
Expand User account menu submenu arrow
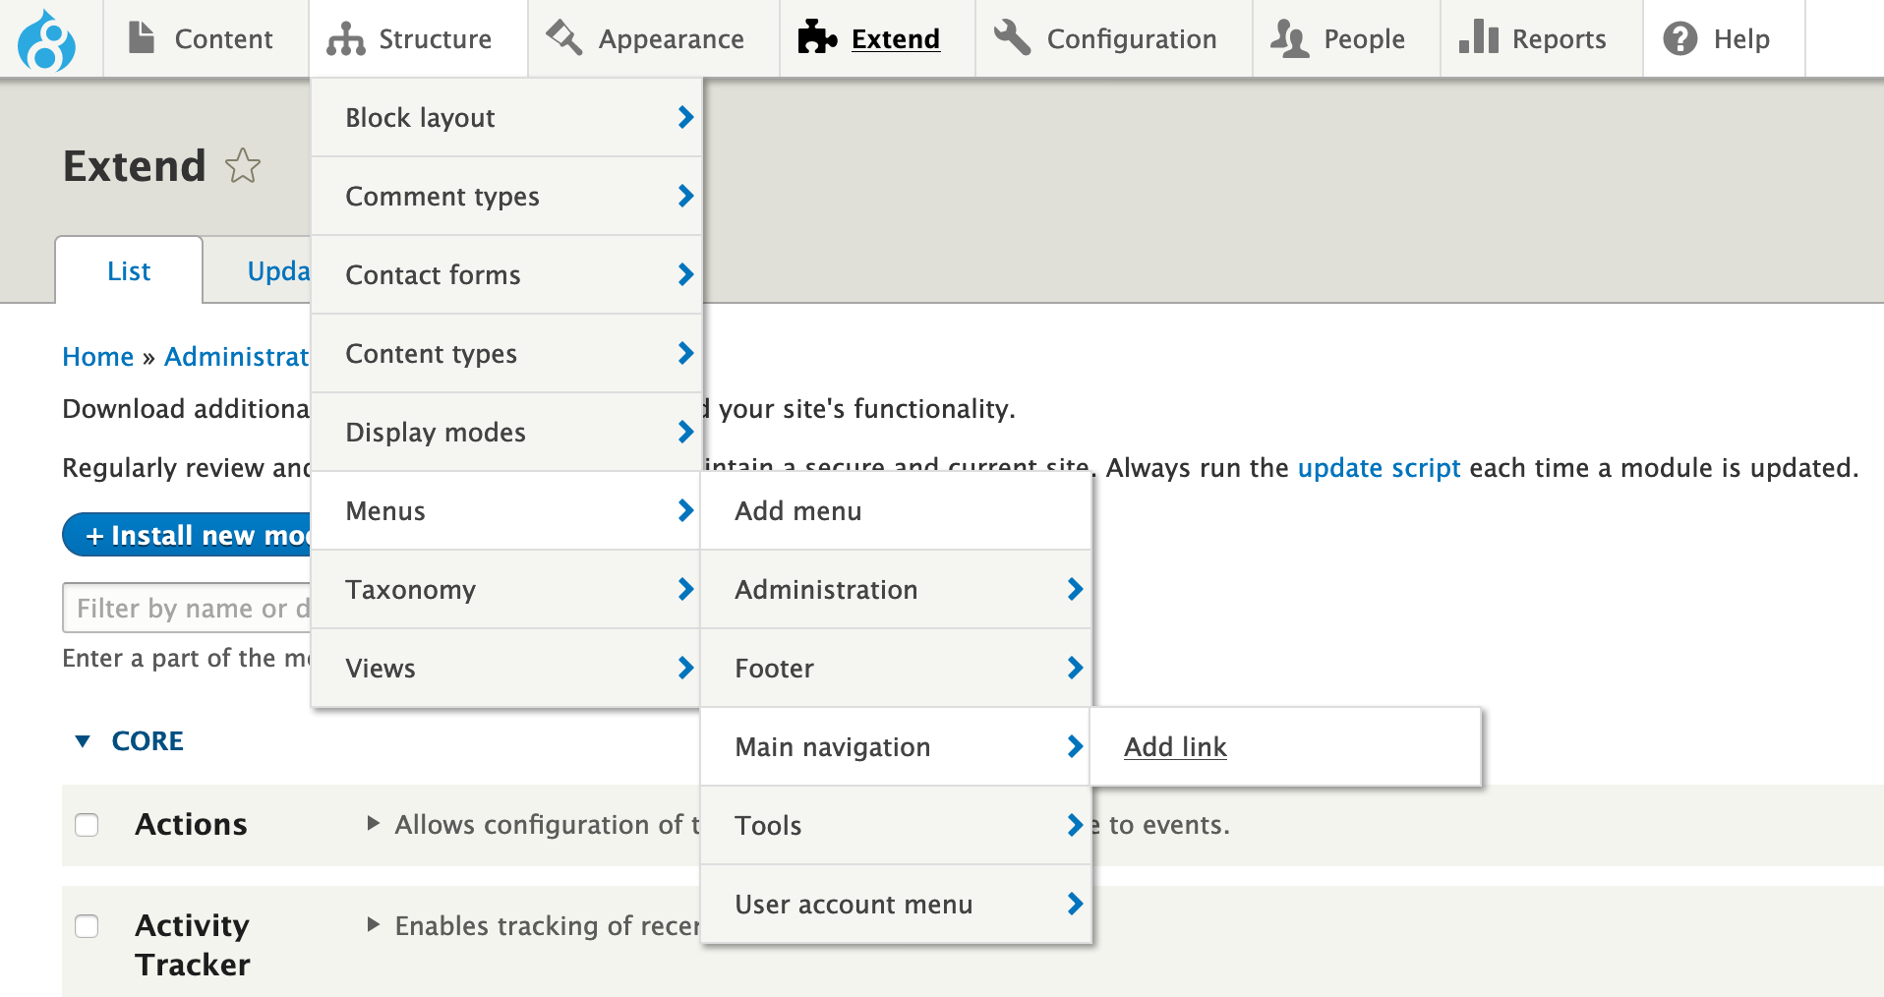tap(1076, 904)
